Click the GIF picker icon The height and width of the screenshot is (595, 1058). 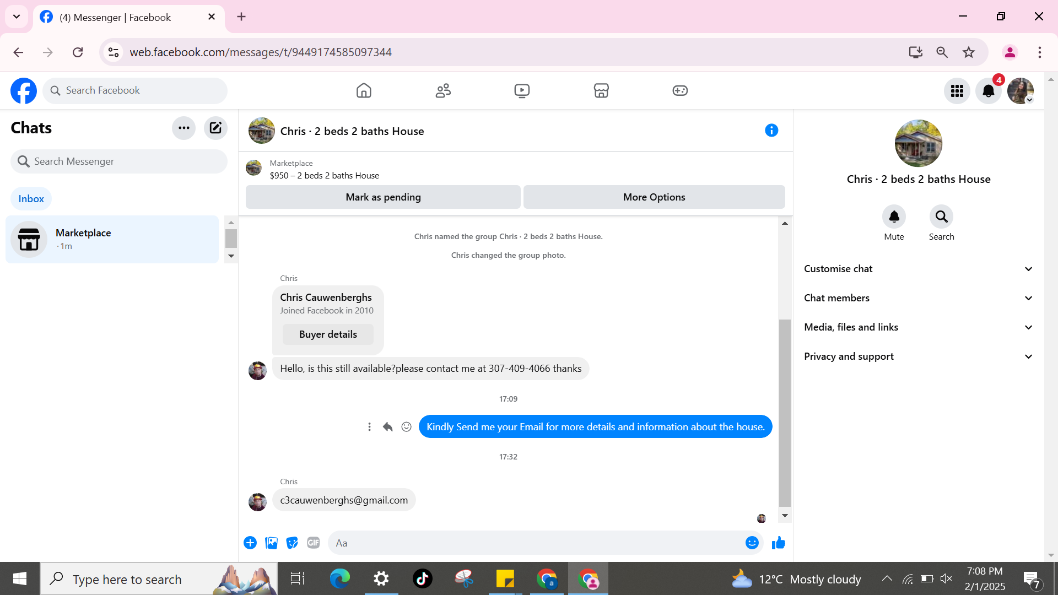(x=314, y=543)
